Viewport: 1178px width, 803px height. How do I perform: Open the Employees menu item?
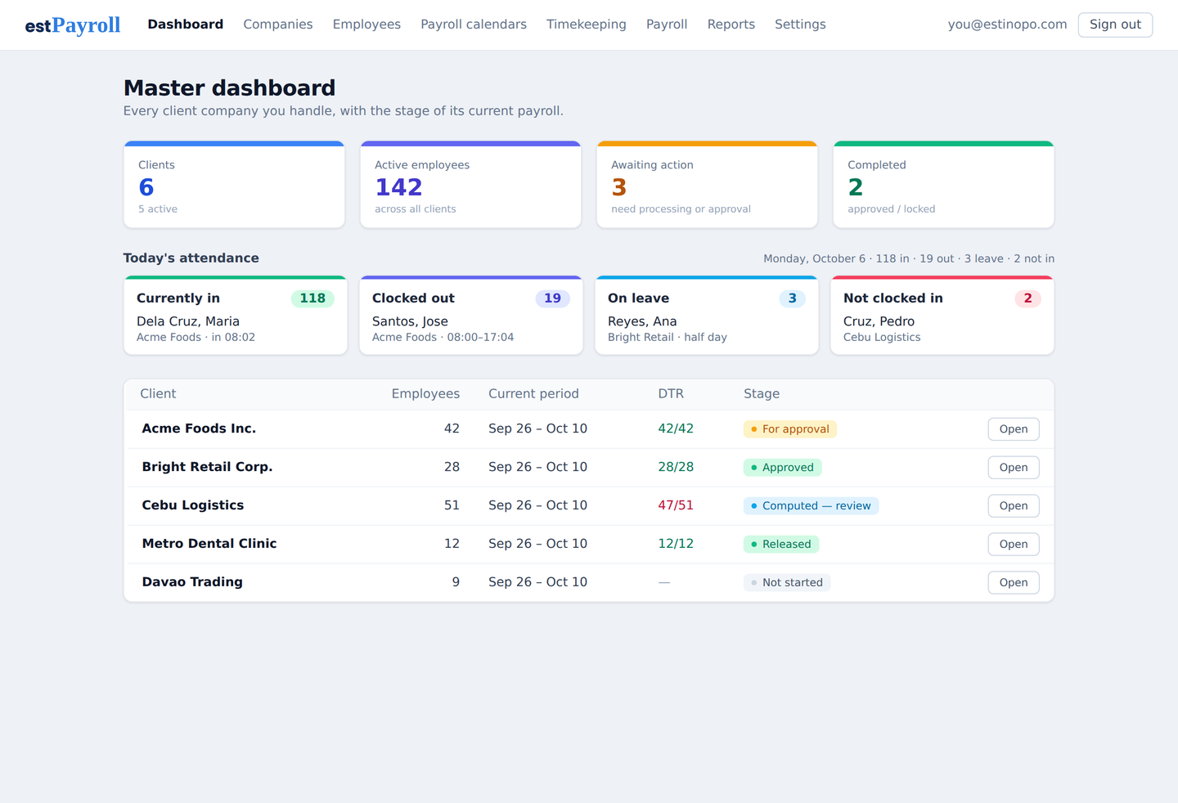(366, 25)
